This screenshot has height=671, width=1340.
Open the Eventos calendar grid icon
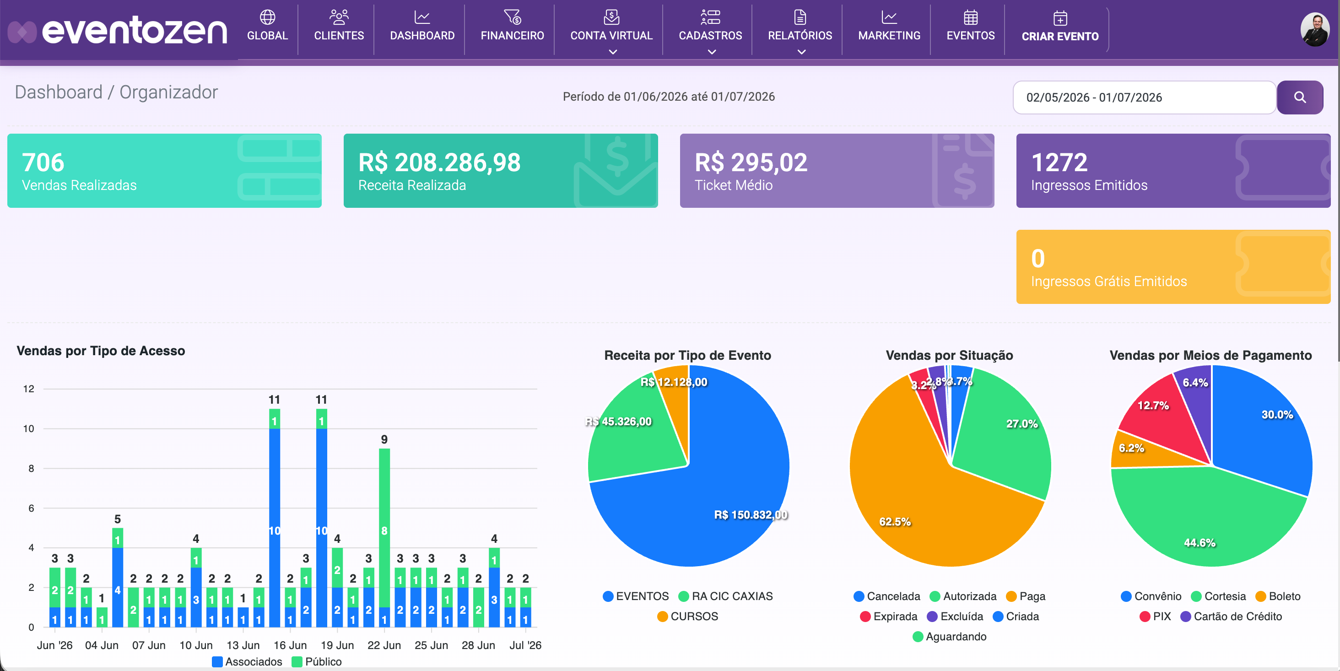[970, 17]
